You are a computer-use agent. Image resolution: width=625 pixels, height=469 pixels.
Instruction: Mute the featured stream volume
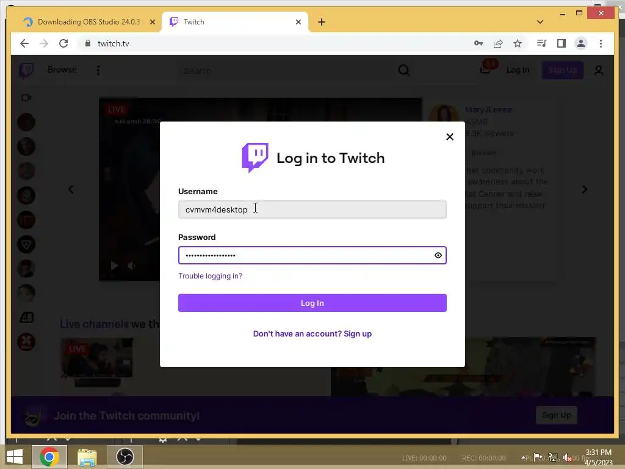tap(132, 266)
